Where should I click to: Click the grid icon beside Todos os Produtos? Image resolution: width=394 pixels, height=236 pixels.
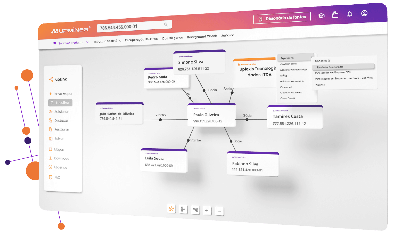54,44
